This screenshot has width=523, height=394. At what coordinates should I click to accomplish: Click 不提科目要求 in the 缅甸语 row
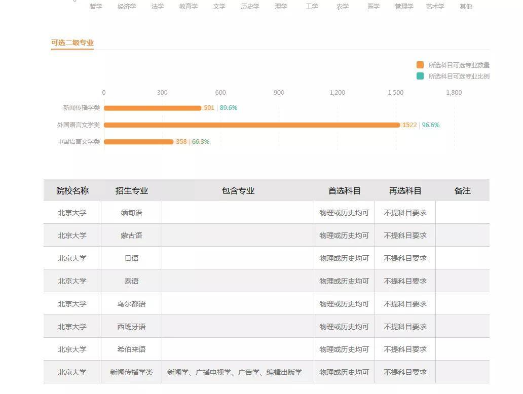coord(405,213)
